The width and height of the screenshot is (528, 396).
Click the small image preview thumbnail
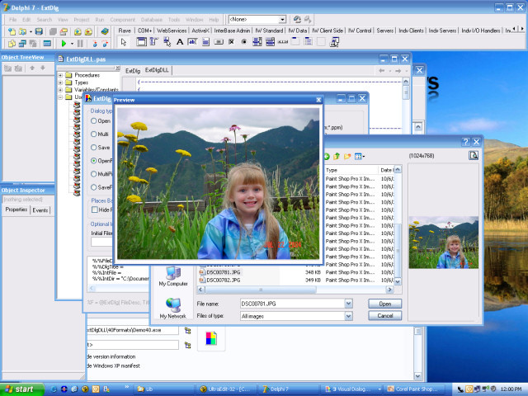(444, 243)
